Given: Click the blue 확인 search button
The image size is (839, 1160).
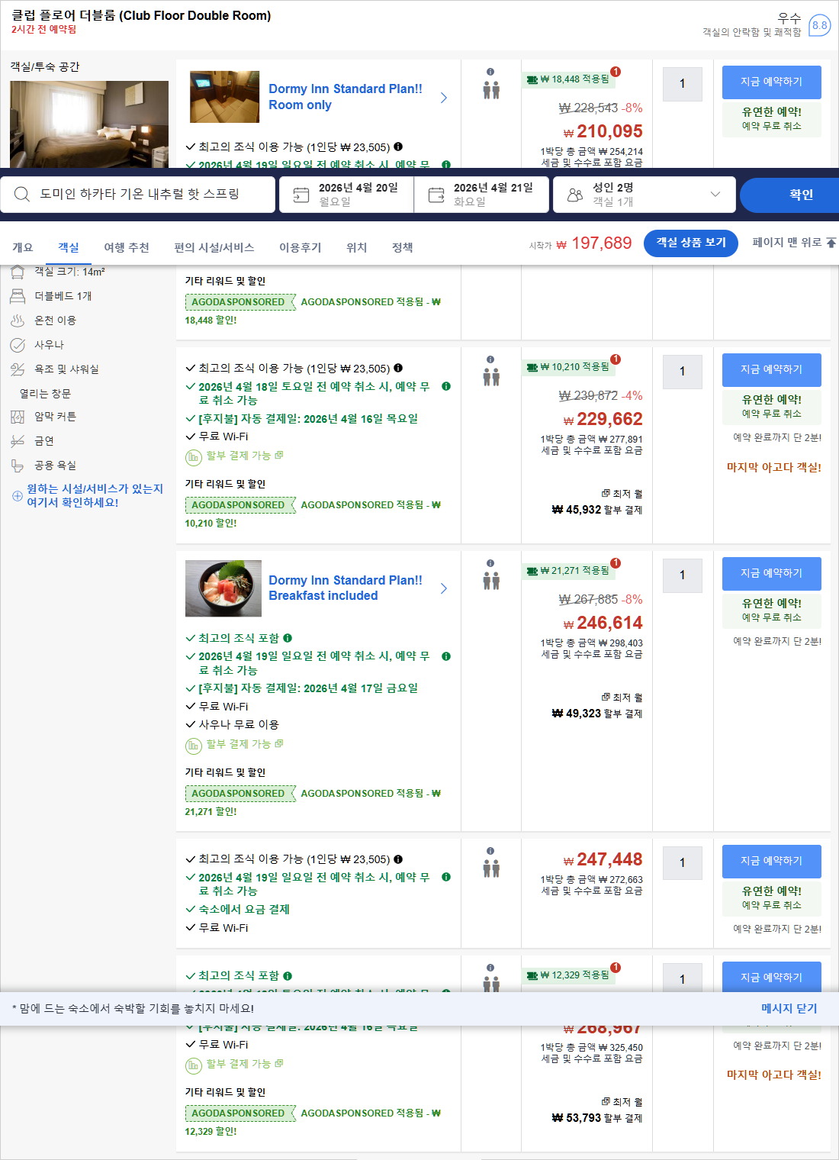Looking at the screenshot, I should click(x=789, y=195).
